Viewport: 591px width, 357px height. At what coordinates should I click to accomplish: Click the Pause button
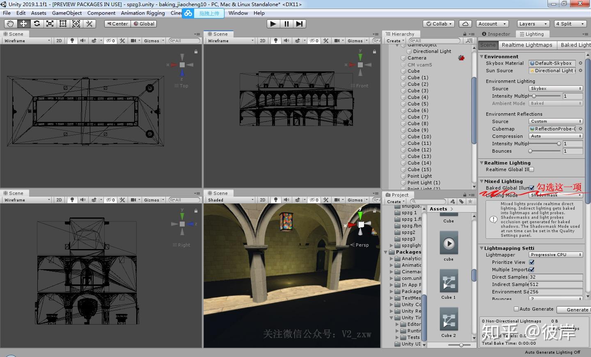point(286,24)
